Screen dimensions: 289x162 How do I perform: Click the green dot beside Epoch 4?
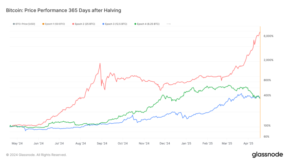click(135, 24)
